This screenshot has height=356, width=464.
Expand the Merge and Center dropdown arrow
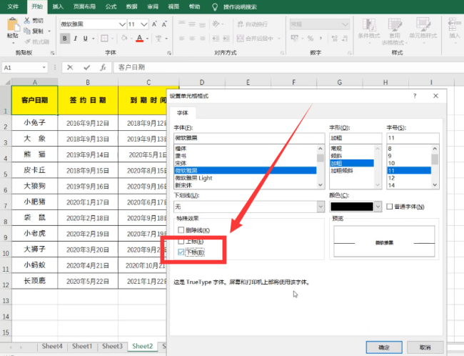point(278,39)
